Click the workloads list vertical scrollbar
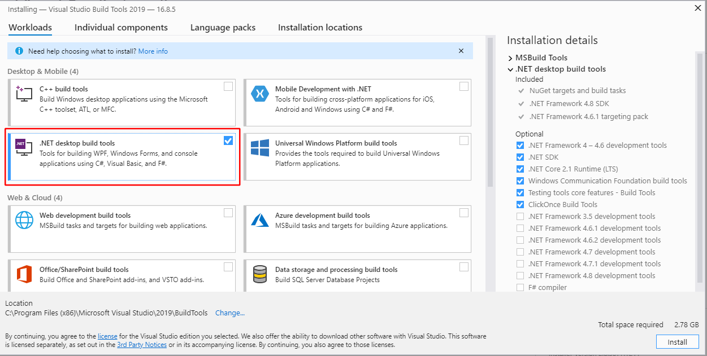 click(490, 113)
